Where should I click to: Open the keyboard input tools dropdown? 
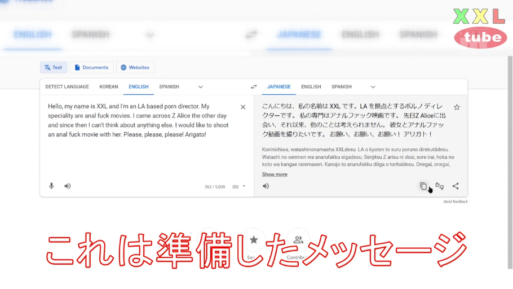tap(239, 186)
